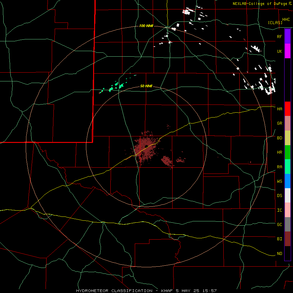This screenshot has width=293, height=293.
Task: Click the 'DS' legend label
Action: 279,196
